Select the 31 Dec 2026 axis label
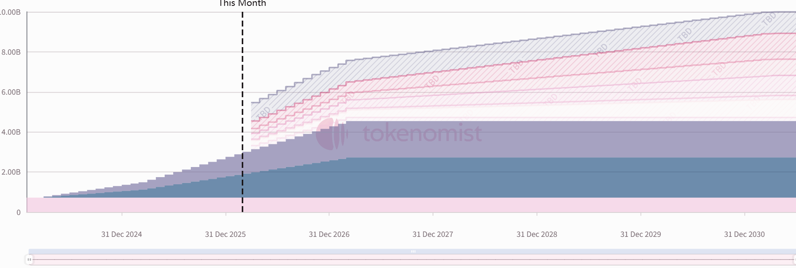The height and width of the screenshot is (268, 796). [329, 234]
